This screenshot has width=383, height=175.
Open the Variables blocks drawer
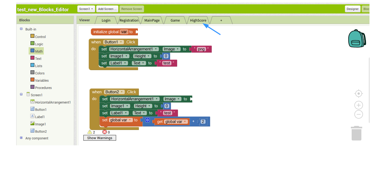(x=39, y=80)
